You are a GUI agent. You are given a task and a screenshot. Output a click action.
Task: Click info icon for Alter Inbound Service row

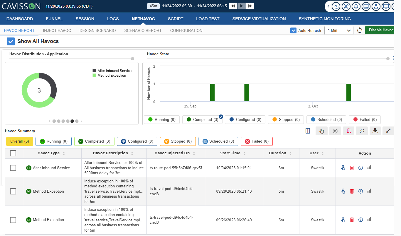click(361, 168)
